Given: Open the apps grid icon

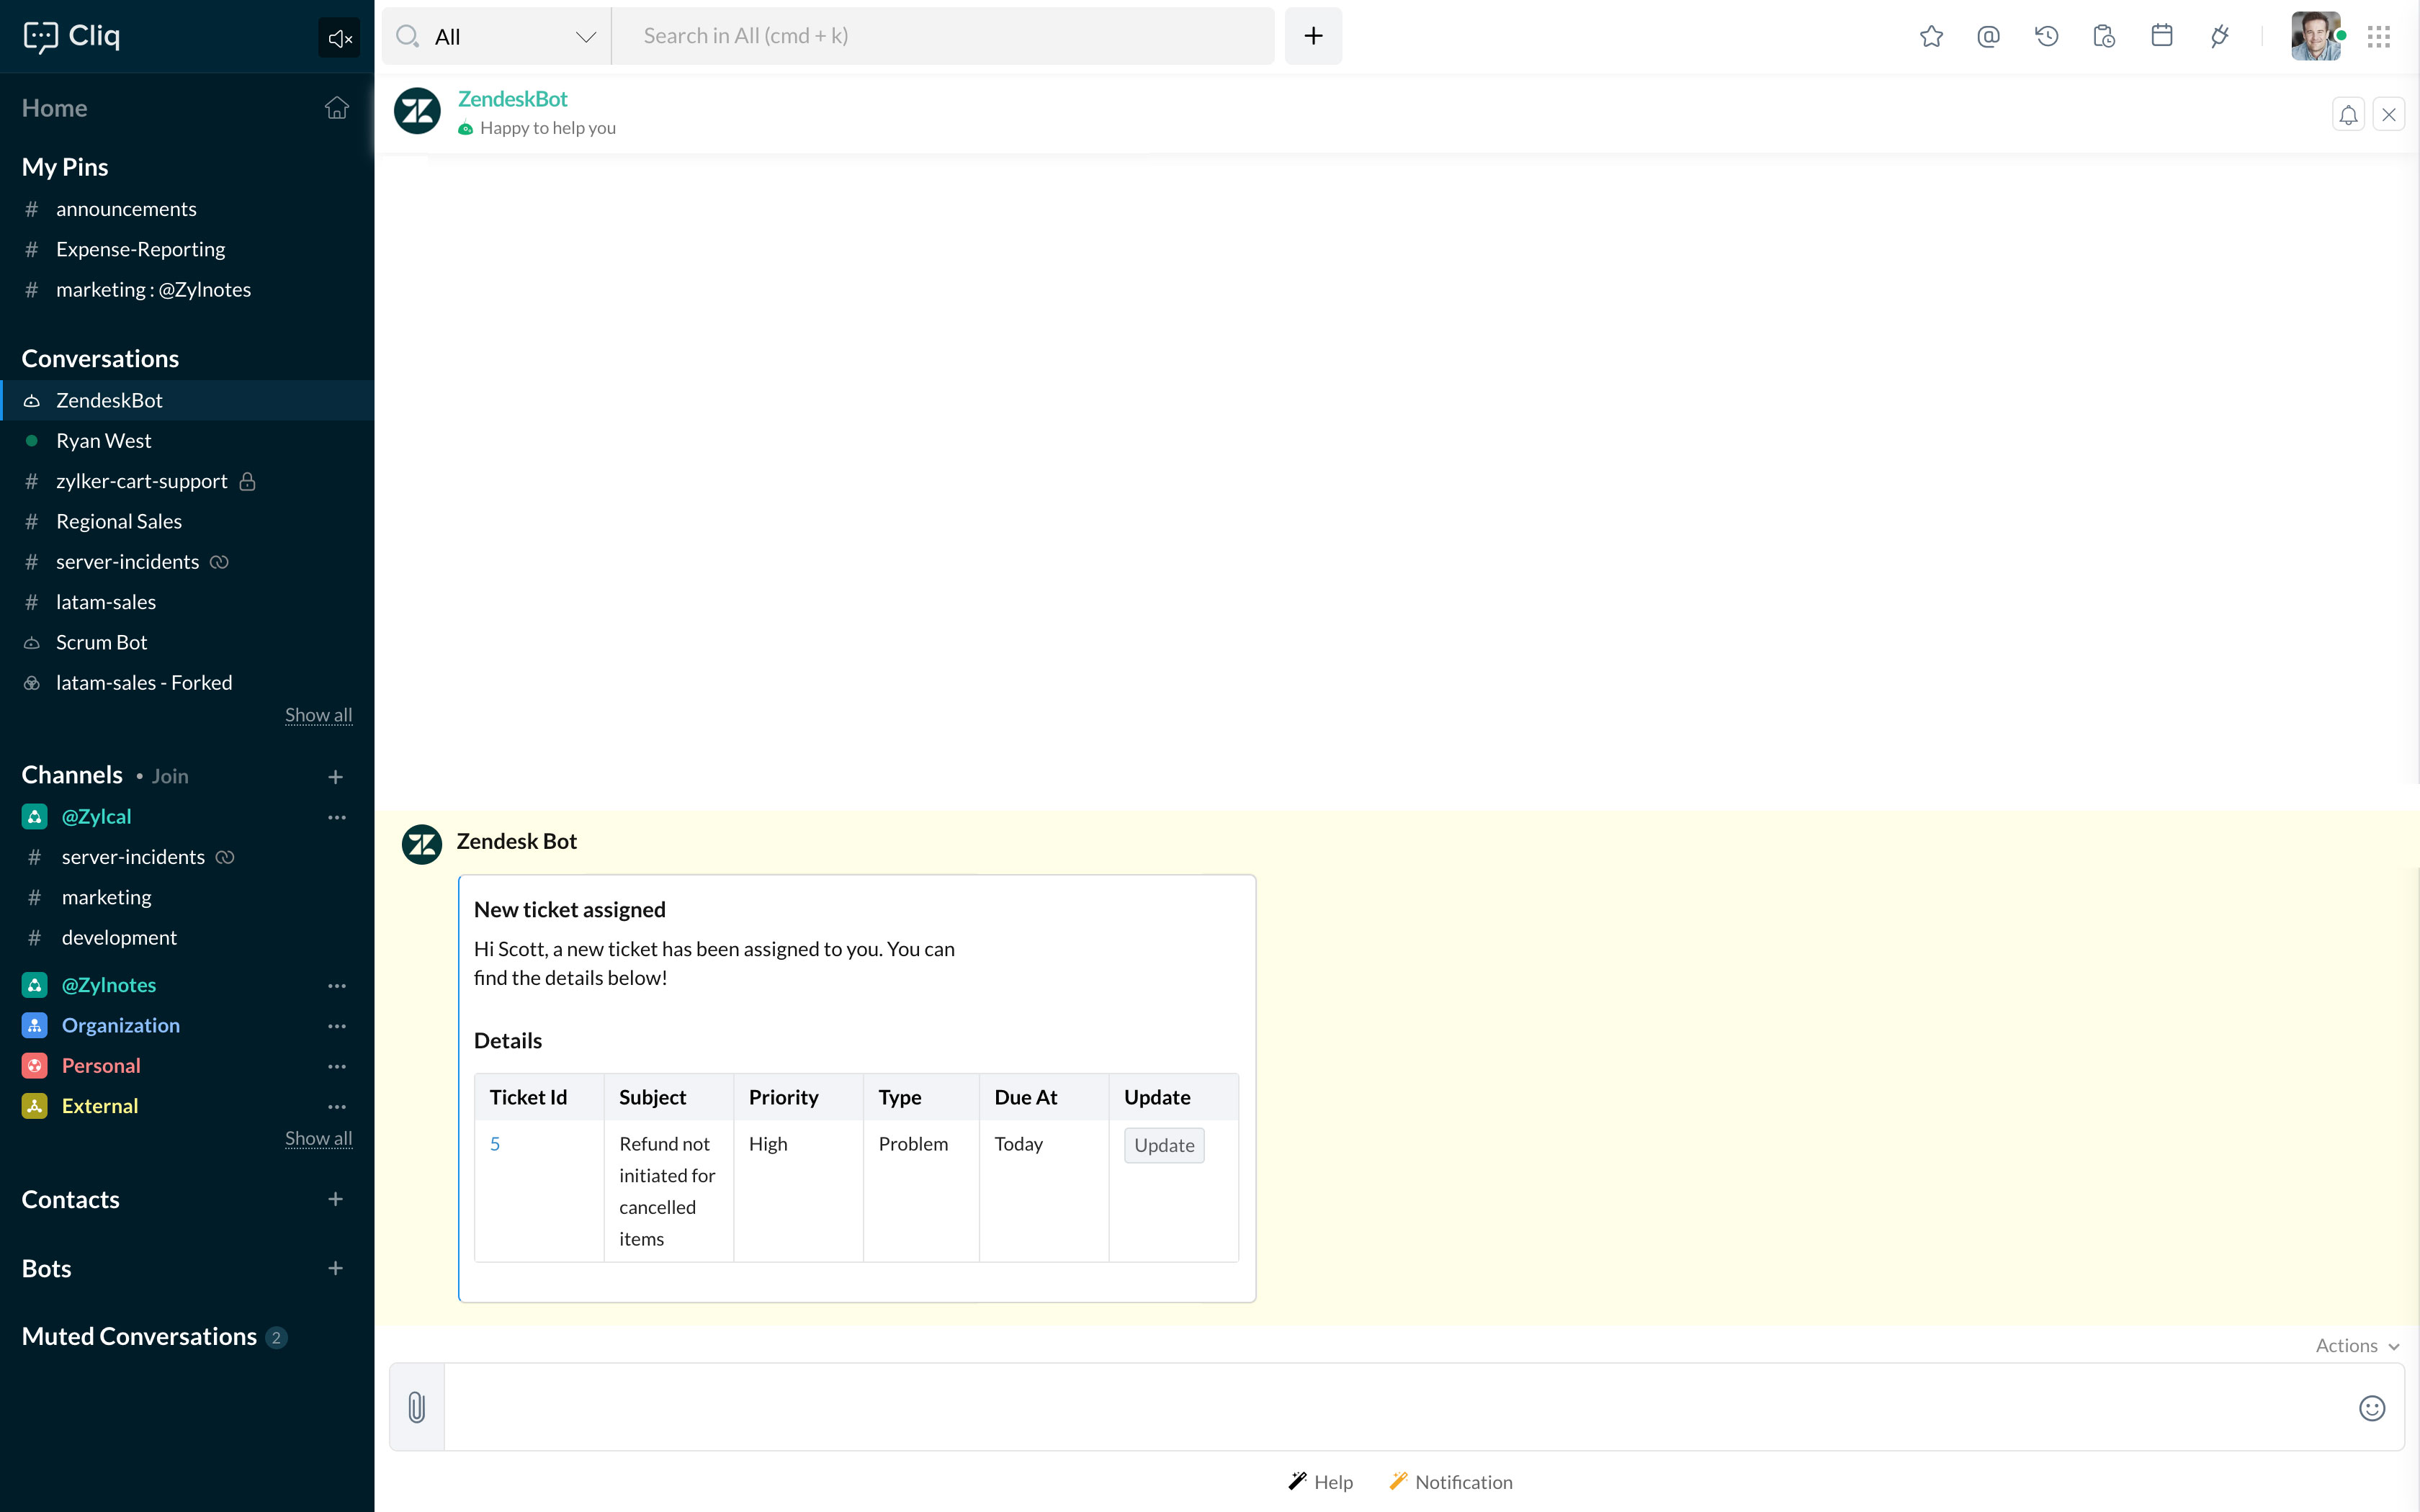Looking at the screenshot, I should [2378, 37].
